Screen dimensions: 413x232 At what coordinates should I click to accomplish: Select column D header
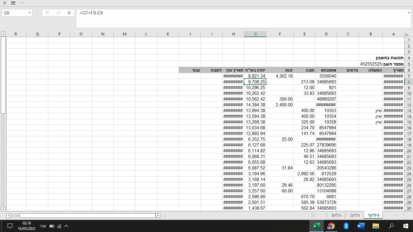pos(326,34)
